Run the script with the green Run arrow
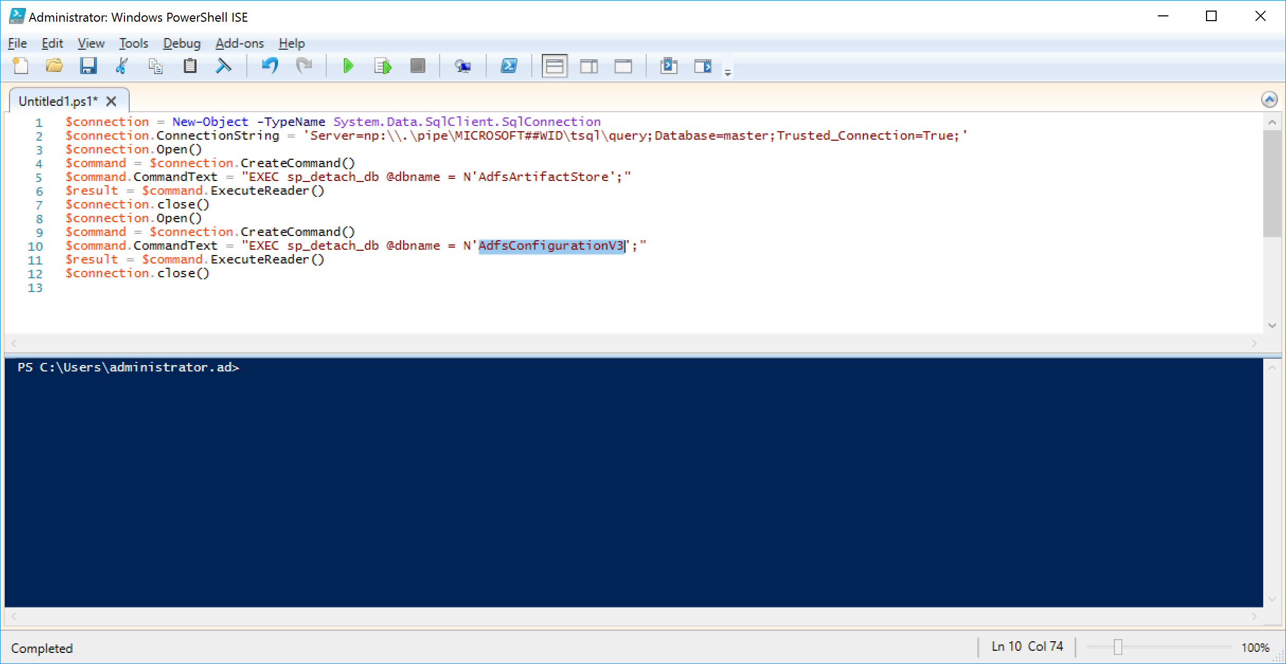This screenshot has width=1286, height=664. [349, 66]
